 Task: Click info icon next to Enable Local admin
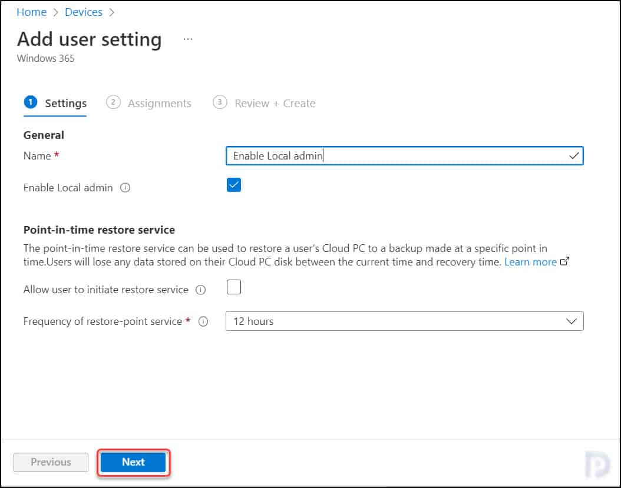pyautogui.click(x=125, y=188)
